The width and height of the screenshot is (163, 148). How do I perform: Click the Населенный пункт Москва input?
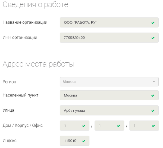[109, 95]
